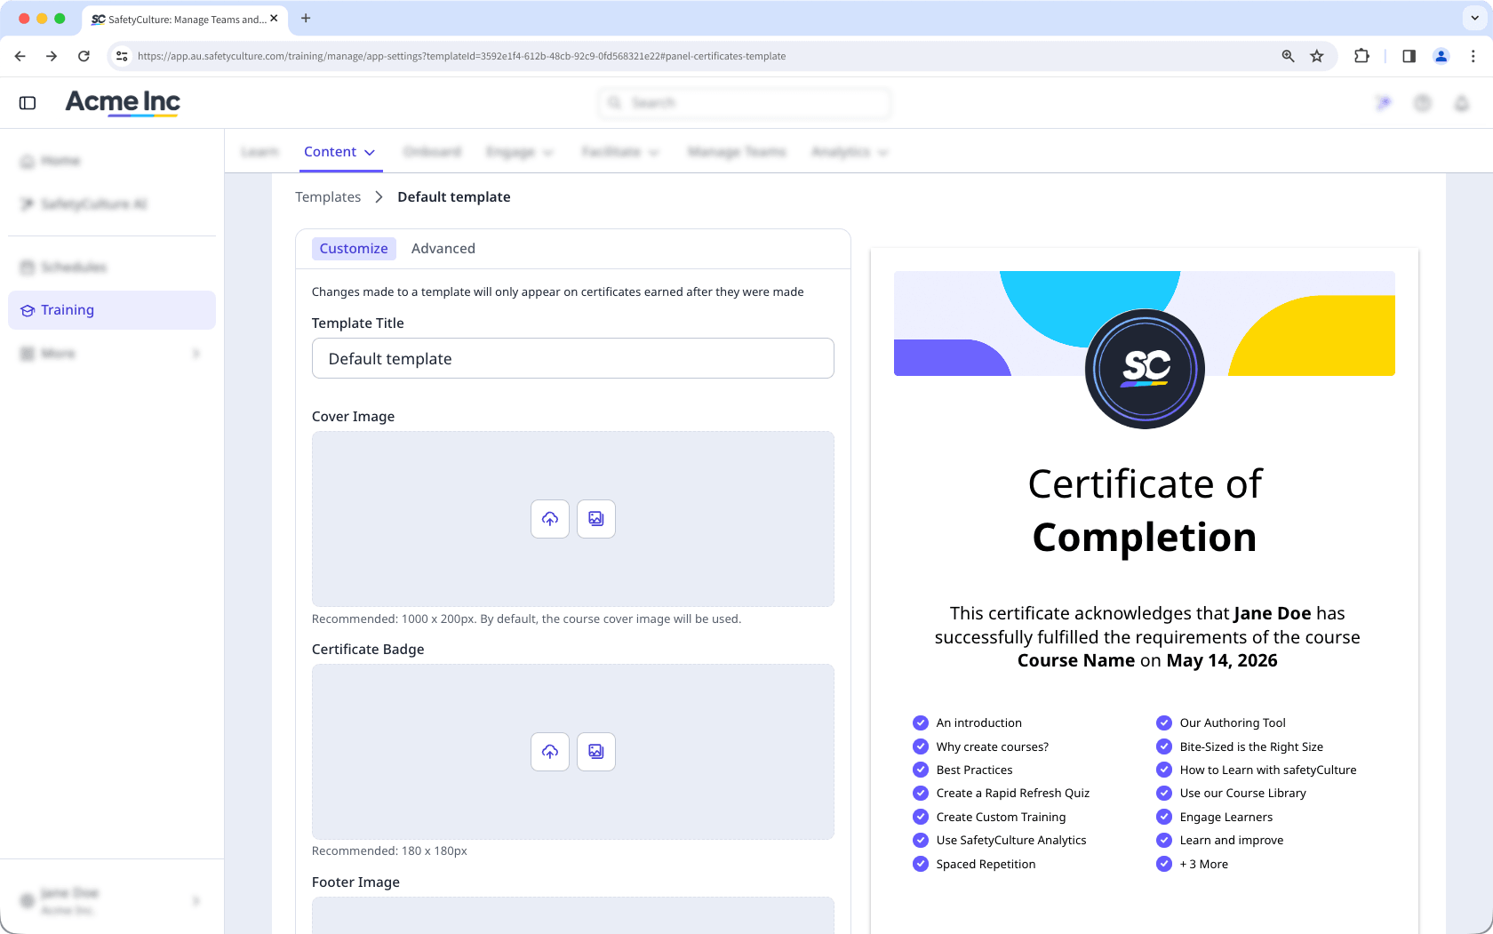Image resolution: width=1493 pixels, height=934 pixels.
Task: Click 'Our Authoring Tool' lesson in certificate
Action: (1233, 723)
